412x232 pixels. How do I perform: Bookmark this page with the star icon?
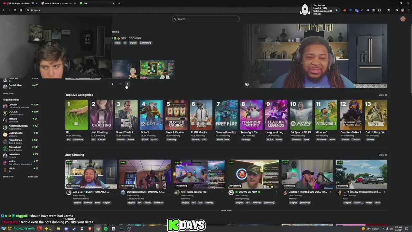point(337,10)
